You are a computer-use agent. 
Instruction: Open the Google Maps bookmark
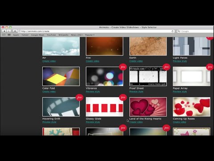point(37,35)
